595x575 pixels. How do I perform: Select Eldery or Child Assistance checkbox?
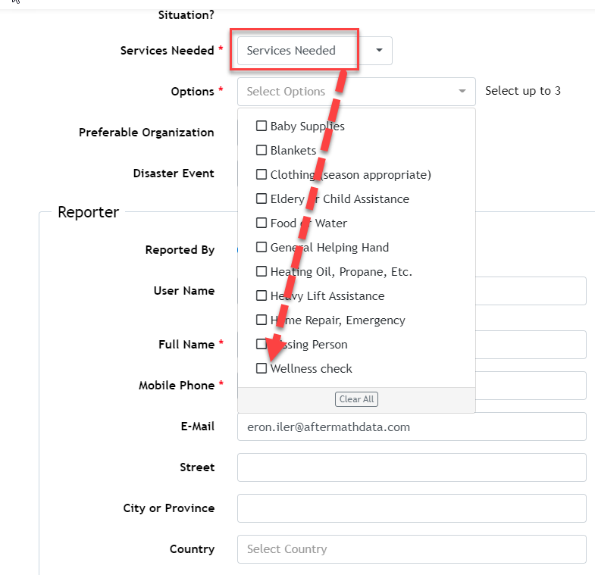[261, 198]
